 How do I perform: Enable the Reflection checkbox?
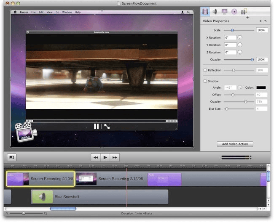(x=205, y=70)
